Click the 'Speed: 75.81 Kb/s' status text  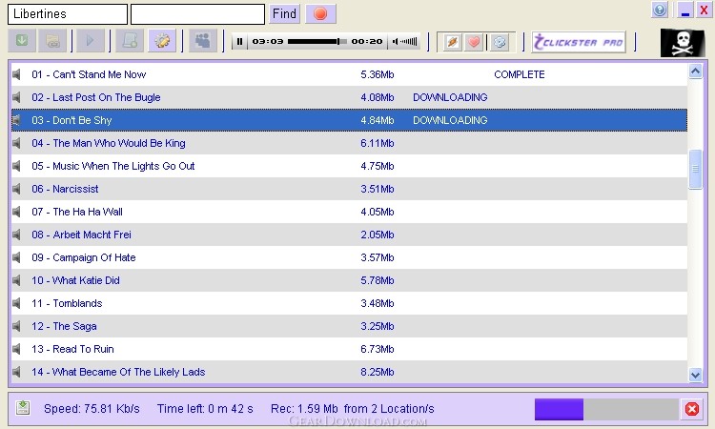(x=92, y=408)
